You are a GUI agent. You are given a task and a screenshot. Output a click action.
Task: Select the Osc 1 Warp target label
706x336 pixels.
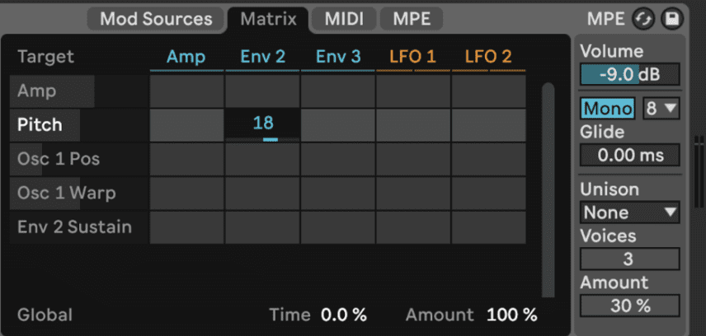pyautogui.click(x=66, y=193)
